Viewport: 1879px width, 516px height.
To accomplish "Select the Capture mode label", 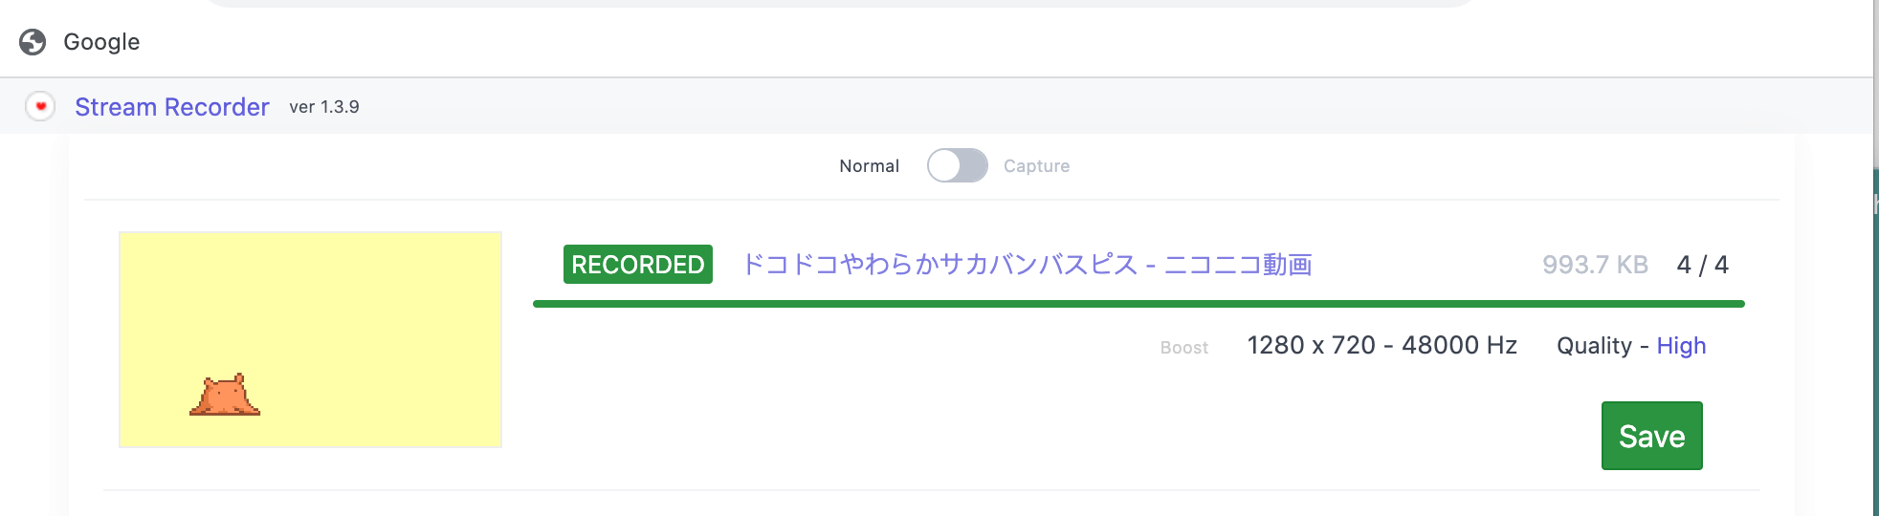I will (1036, 166).
